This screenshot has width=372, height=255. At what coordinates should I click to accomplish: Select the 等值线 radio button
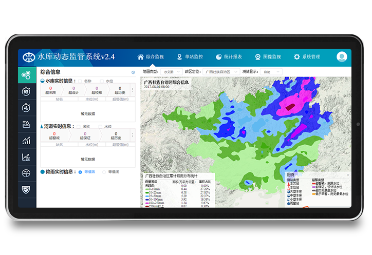105,172
